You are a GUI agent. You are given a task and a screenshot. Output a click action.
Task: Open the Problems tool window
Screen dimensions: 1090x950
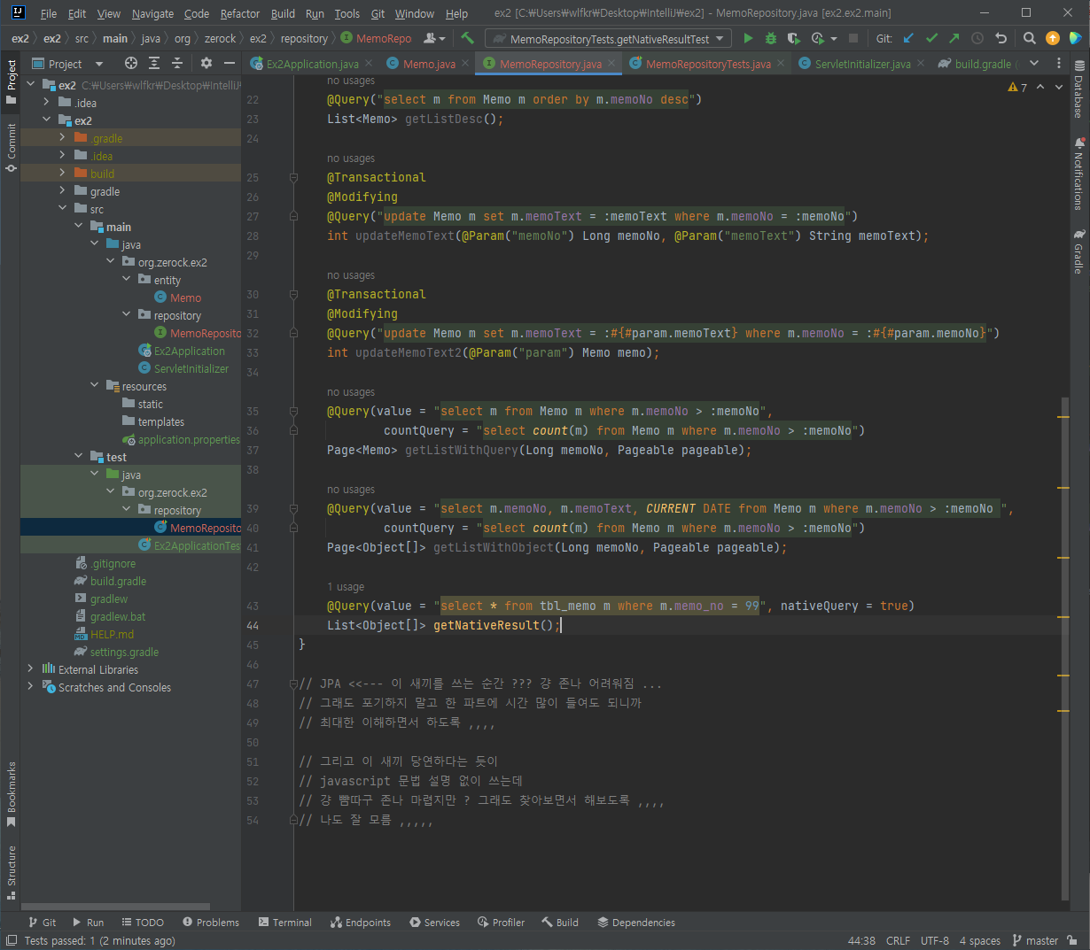[210, 922]
